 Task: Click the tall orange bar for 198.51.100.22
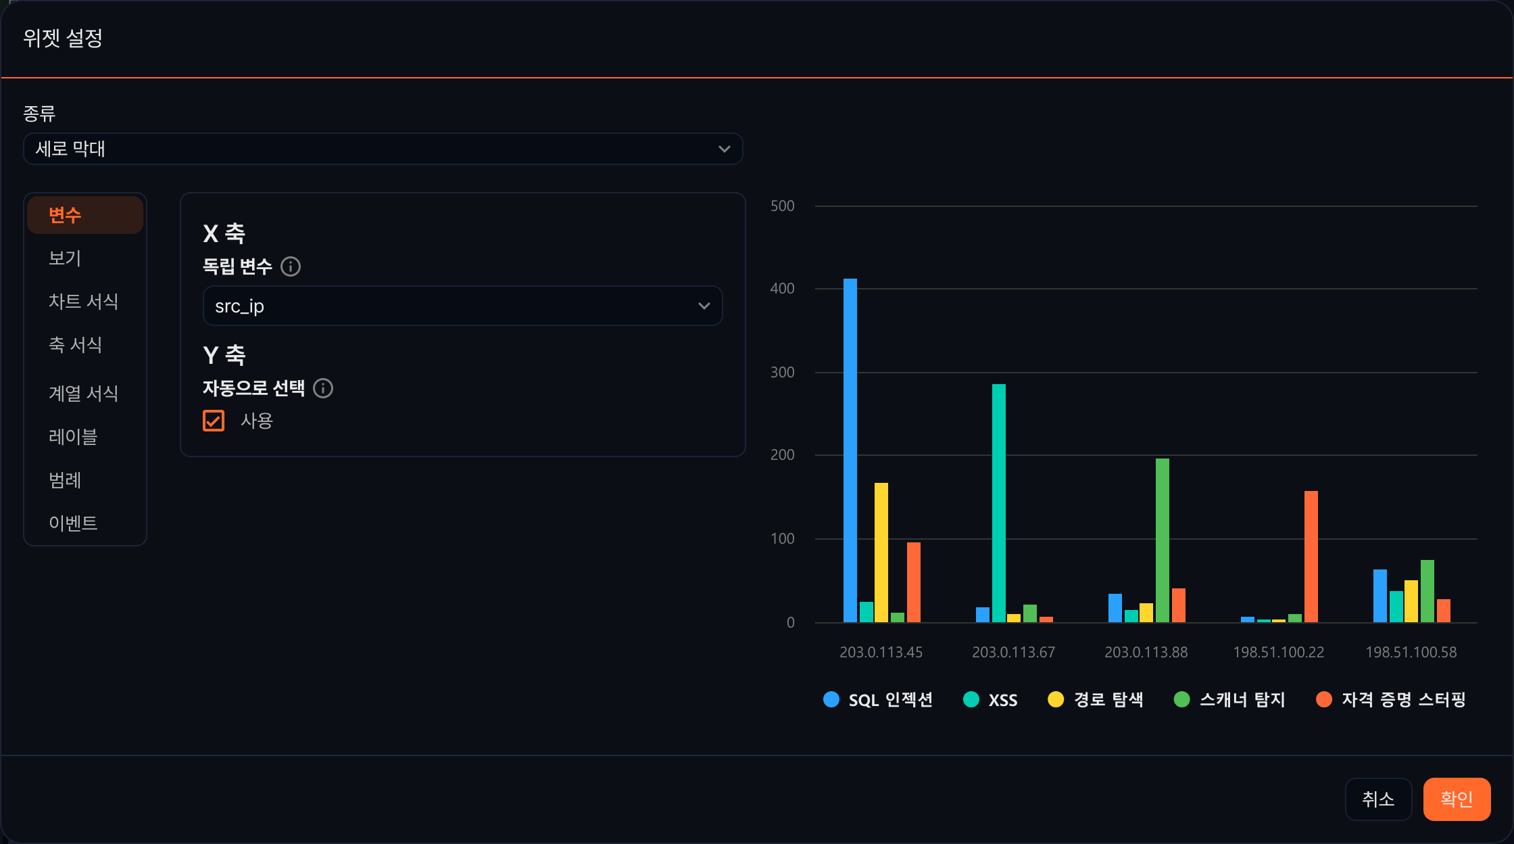point(1311,557)
